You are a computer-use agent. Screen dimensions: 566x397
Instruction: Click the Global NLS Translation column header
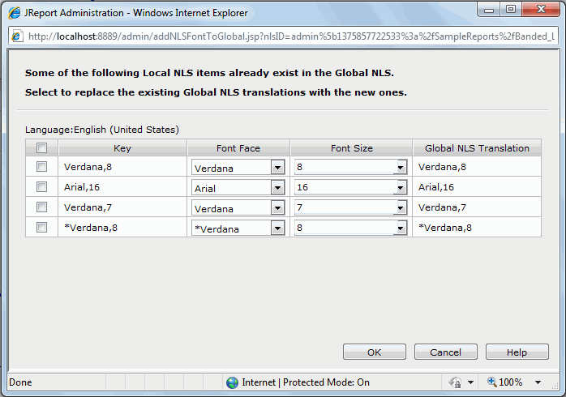[477, 148]
